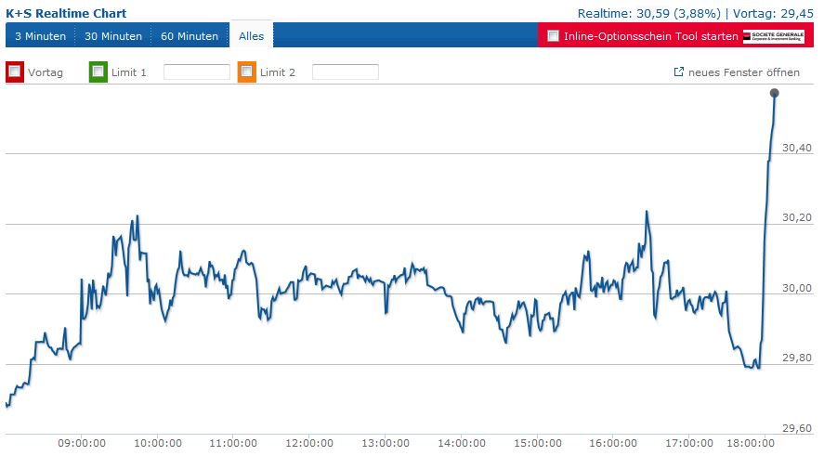Click the 09:00:00 time axis label
This screenshot has width=824, height=456.
pos(81,443)
